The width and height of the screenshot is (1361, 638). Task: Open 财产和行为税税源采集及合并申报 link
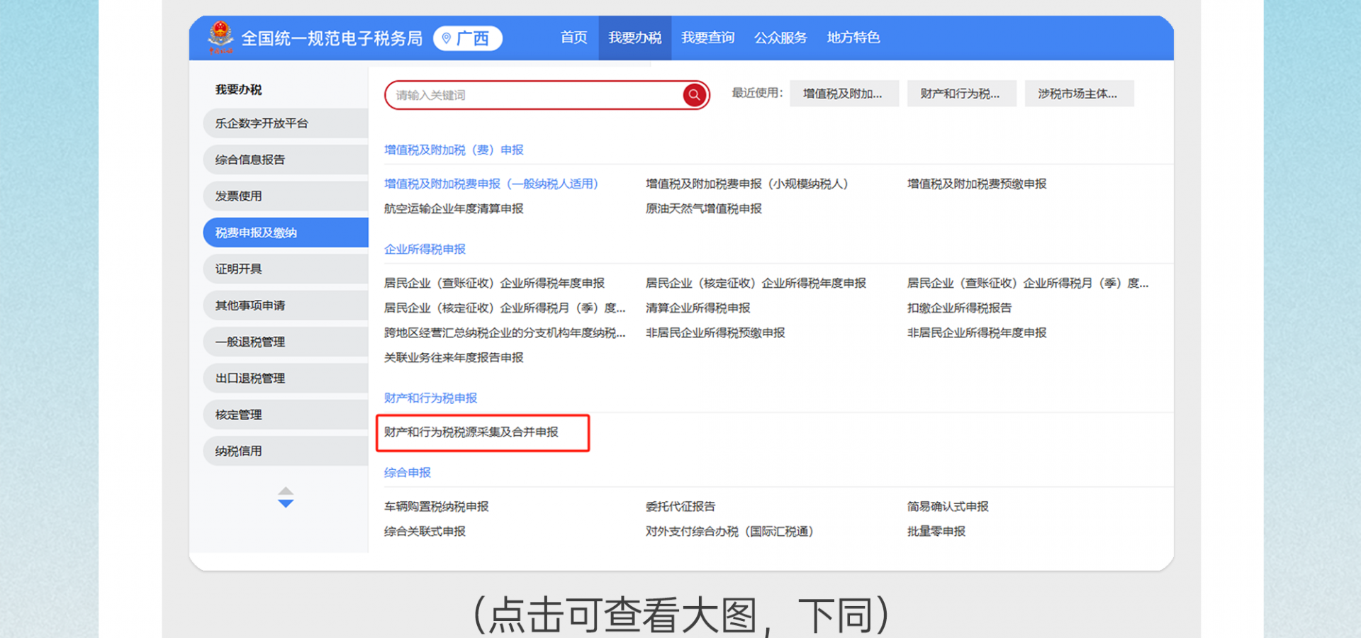pos(471,432)
